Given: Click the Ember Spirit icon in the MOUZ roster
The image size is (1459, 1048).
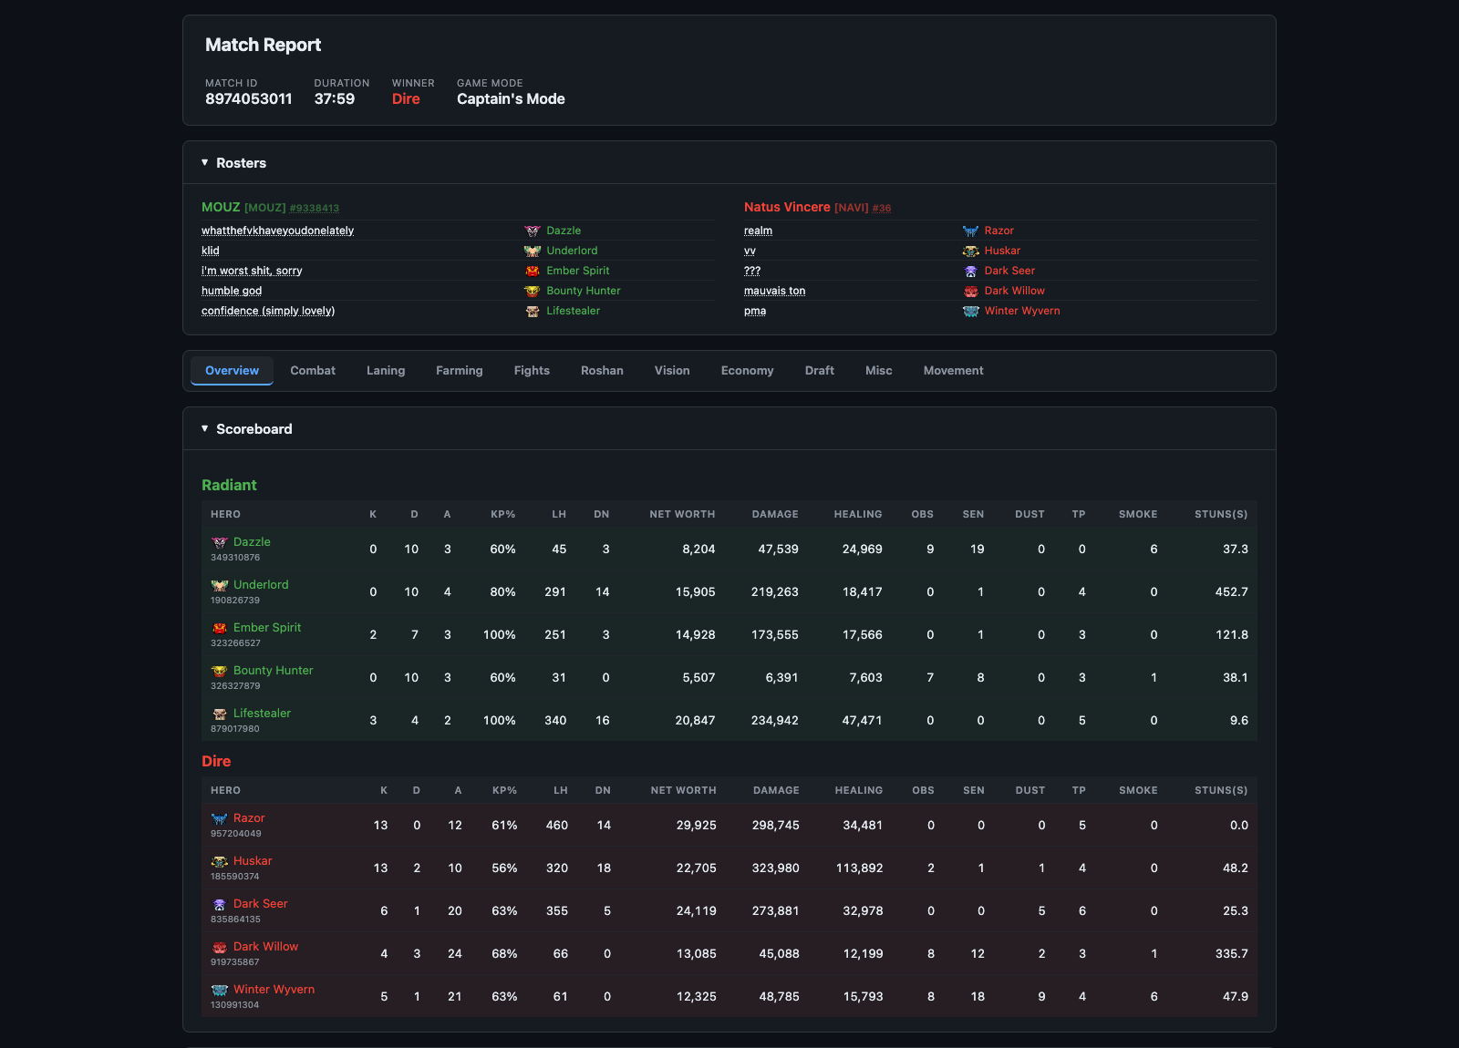Looking at the screenshot, I should pyautogui.click(x=533, y=272).
